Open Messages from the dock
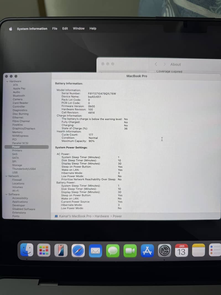This screenshot has width=221, height=295. 113,251
